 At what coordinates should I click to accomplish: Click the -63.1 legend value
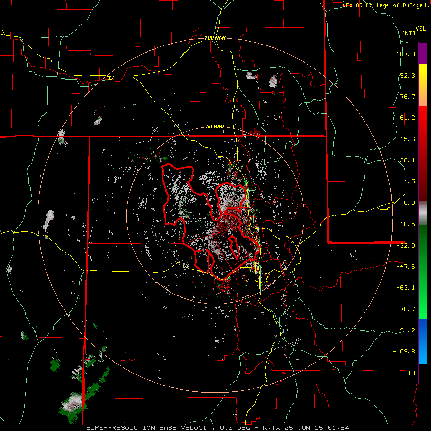point(406,288)
